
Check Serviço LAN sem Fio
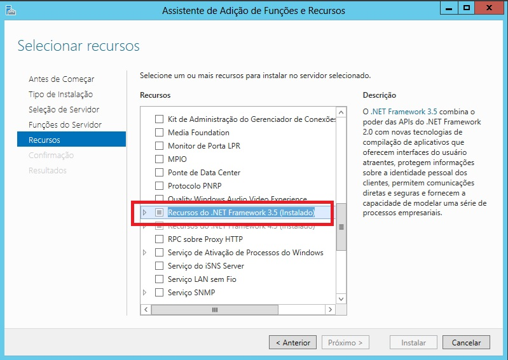click(160, 279)
